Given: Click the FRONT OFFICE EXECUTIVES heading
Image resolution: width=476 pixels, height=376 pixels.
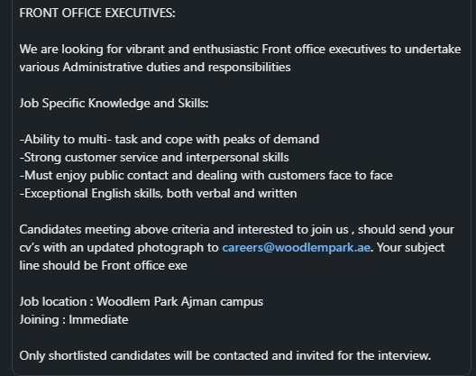Looking at the screenshot, I should (97, 13).
